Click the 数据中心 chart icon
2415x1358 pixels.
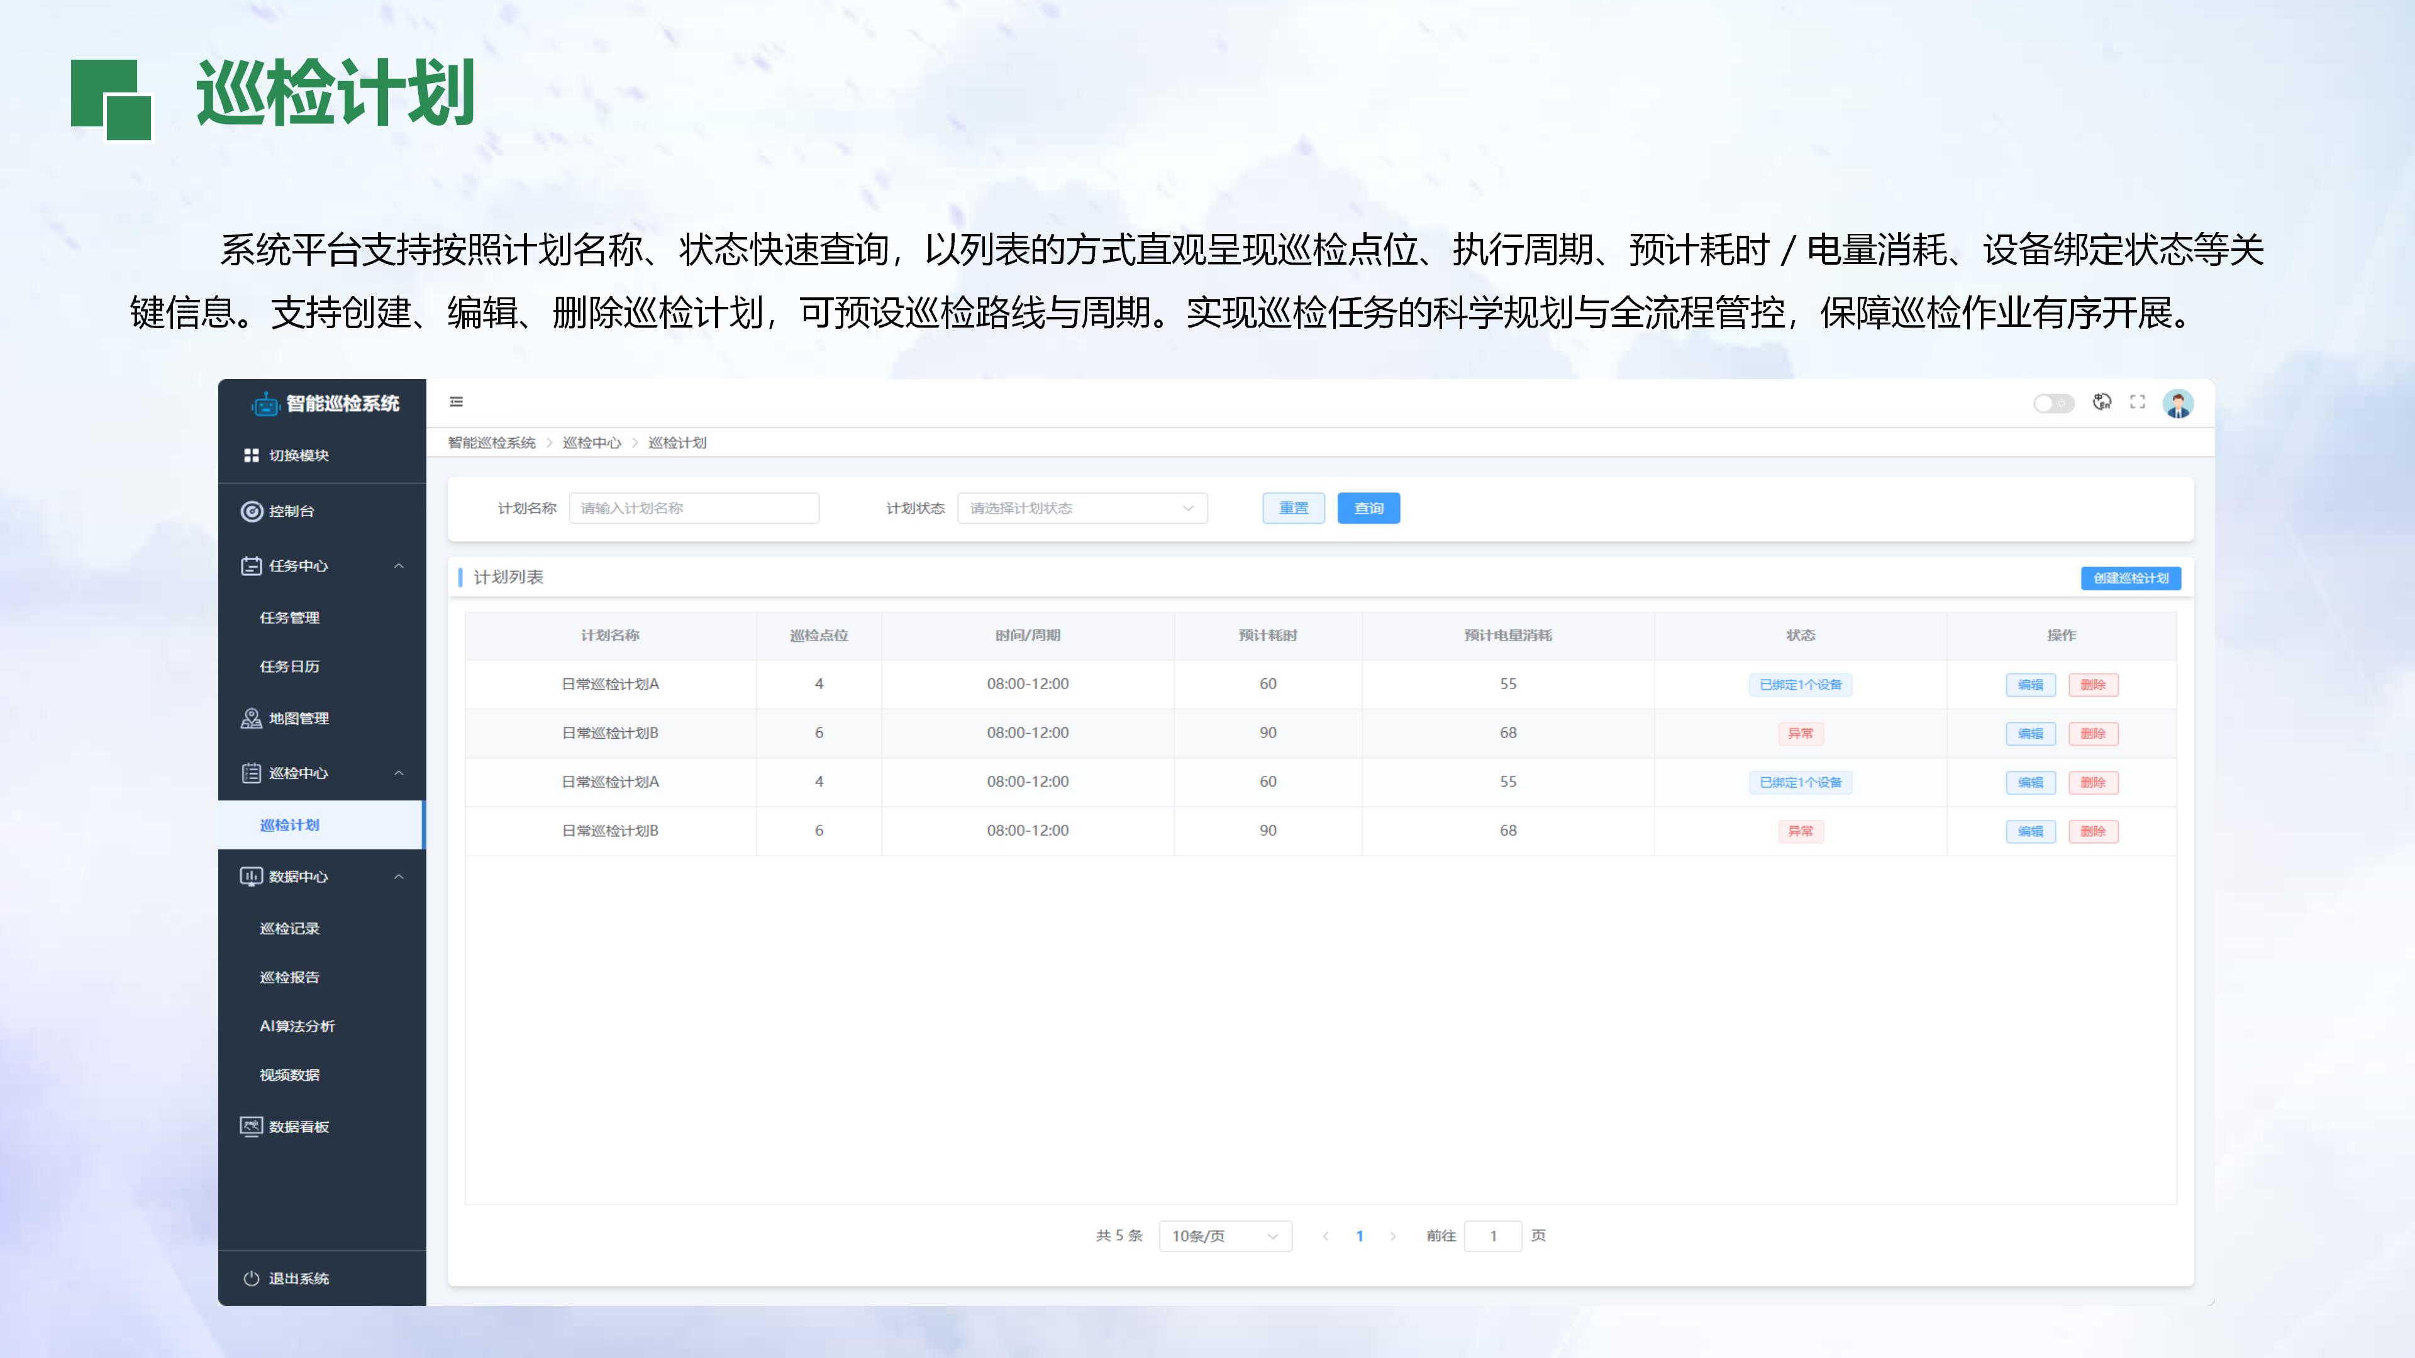pos(252,876)
